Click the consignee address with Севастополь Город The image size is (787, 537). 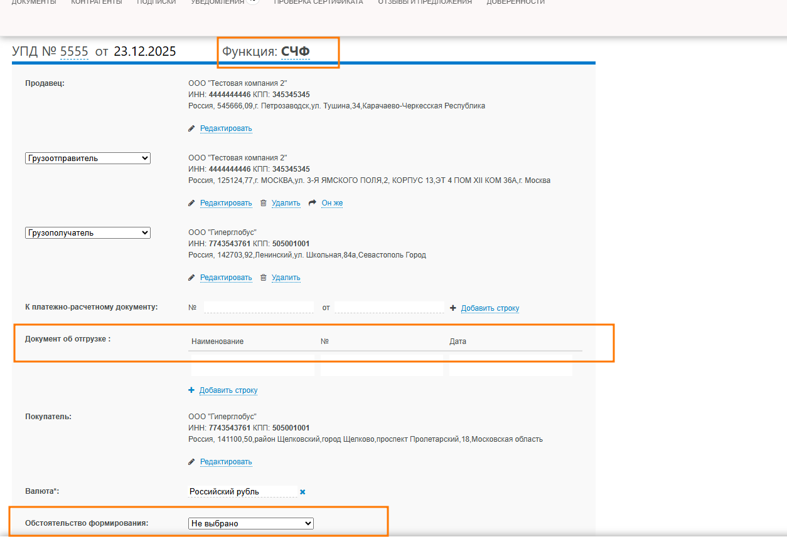pos(307,255)
